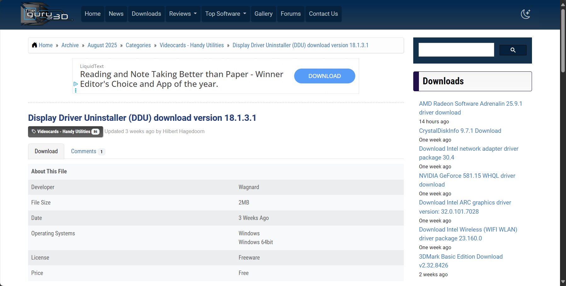
Task: Open CrystalDiskInfo 9.7.1 Download link
Action: click(460, 131)
